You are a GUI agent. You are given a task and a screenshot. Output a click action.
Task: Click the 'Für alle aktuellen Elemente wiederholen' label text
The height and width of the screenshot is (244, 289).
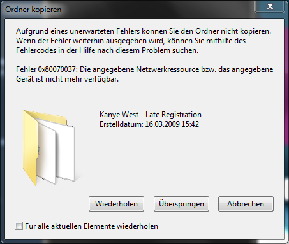pos(91,226)
